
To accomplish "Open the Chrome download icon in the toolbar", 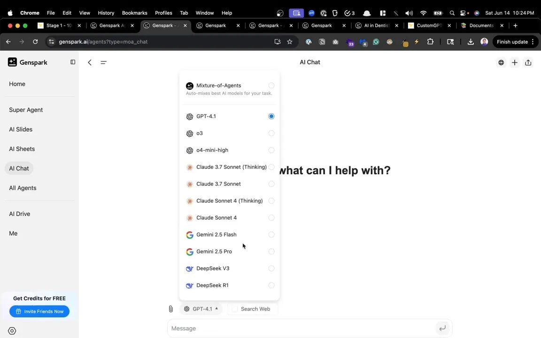I will coord(471,42).
